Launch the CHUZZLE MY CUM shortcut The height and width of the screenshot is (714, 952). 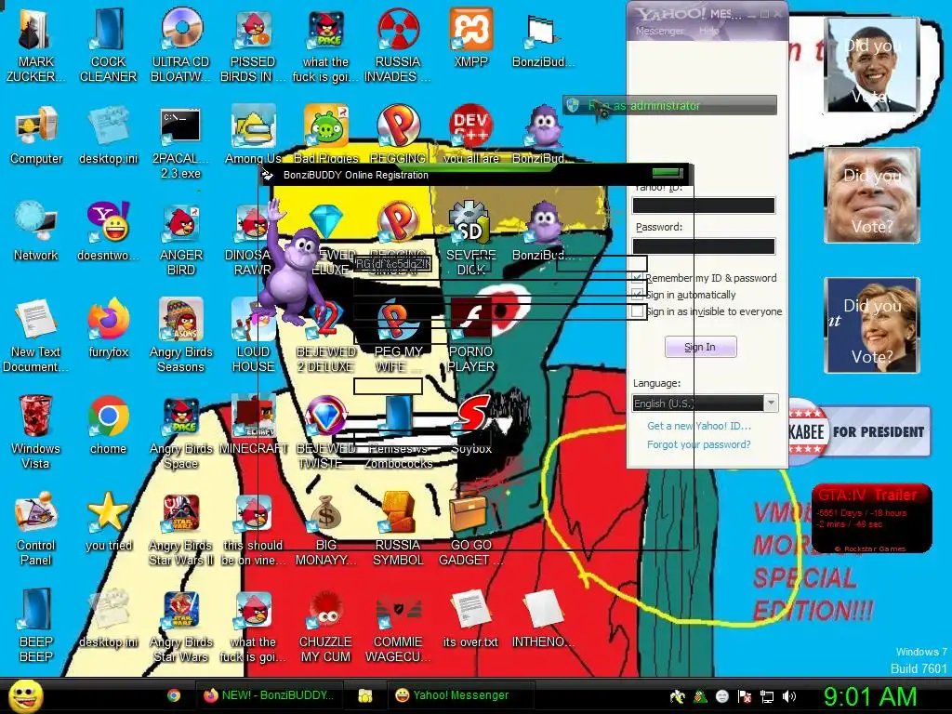325,626
